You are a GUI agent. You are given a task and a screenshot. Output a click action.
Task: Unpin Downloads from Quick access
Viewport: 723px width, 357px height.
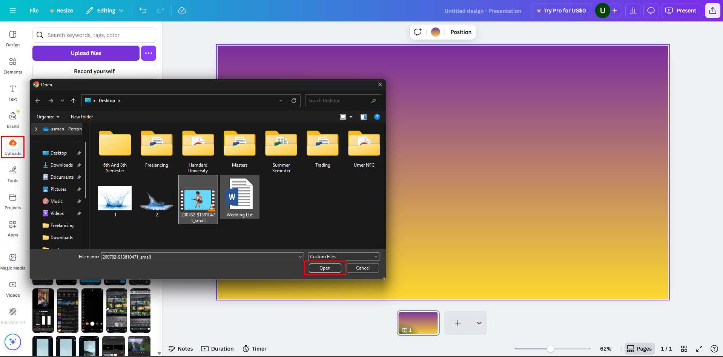tap(79, 165)
